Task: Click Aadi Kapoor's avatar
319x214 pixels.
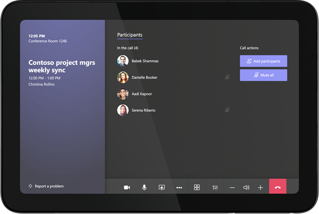Action: (x=123, y=94)
